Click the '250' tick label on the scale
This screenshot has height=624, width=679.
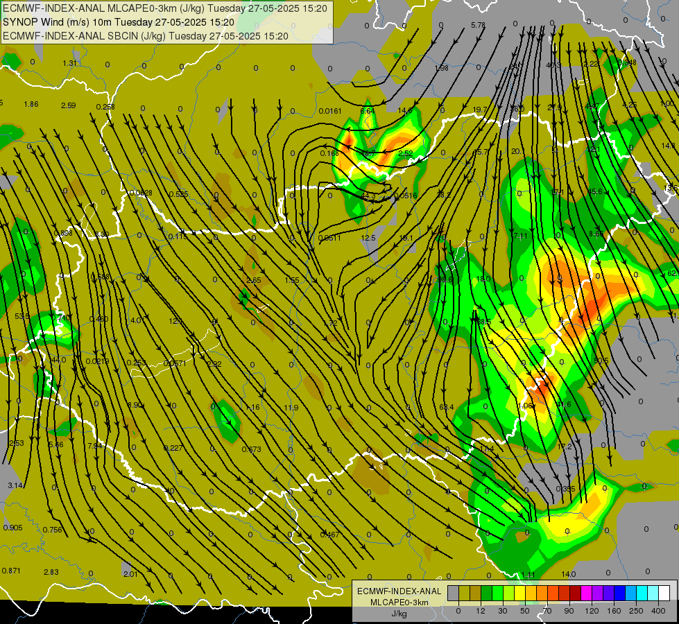click(636, 611)
